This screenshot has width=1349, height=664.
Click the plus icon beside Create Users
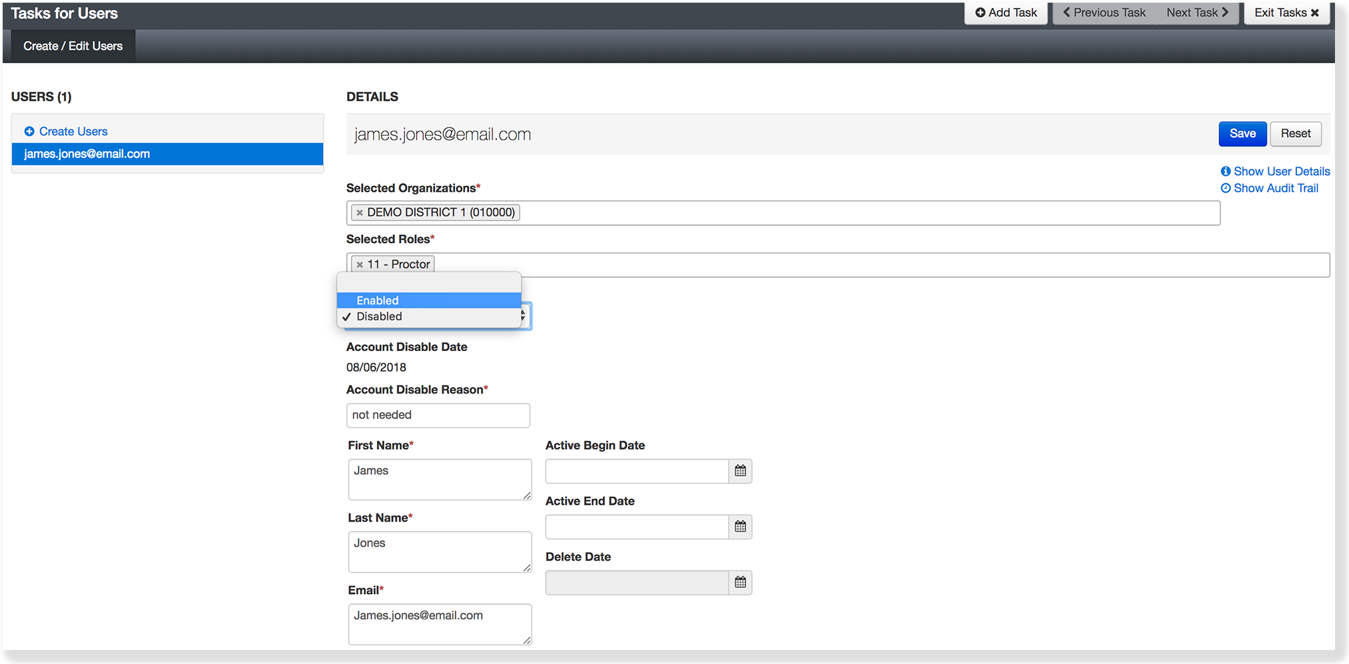click(29, 131)
